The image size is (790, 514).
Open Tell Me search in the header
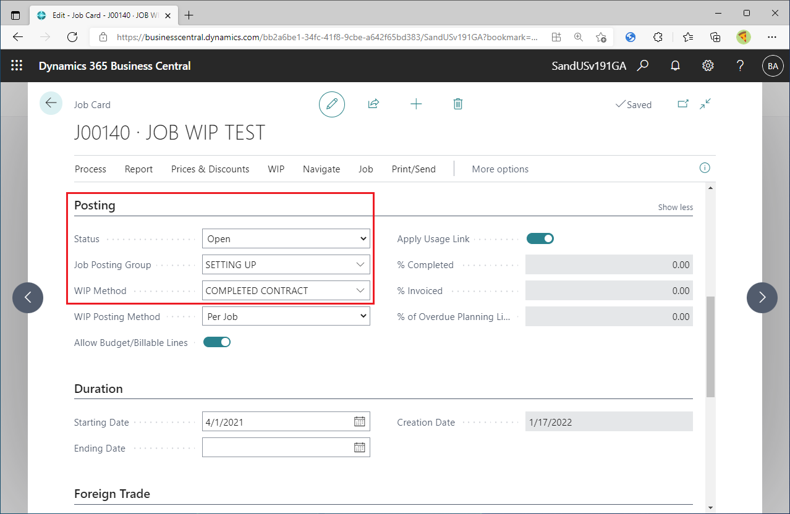click(643, 65)
